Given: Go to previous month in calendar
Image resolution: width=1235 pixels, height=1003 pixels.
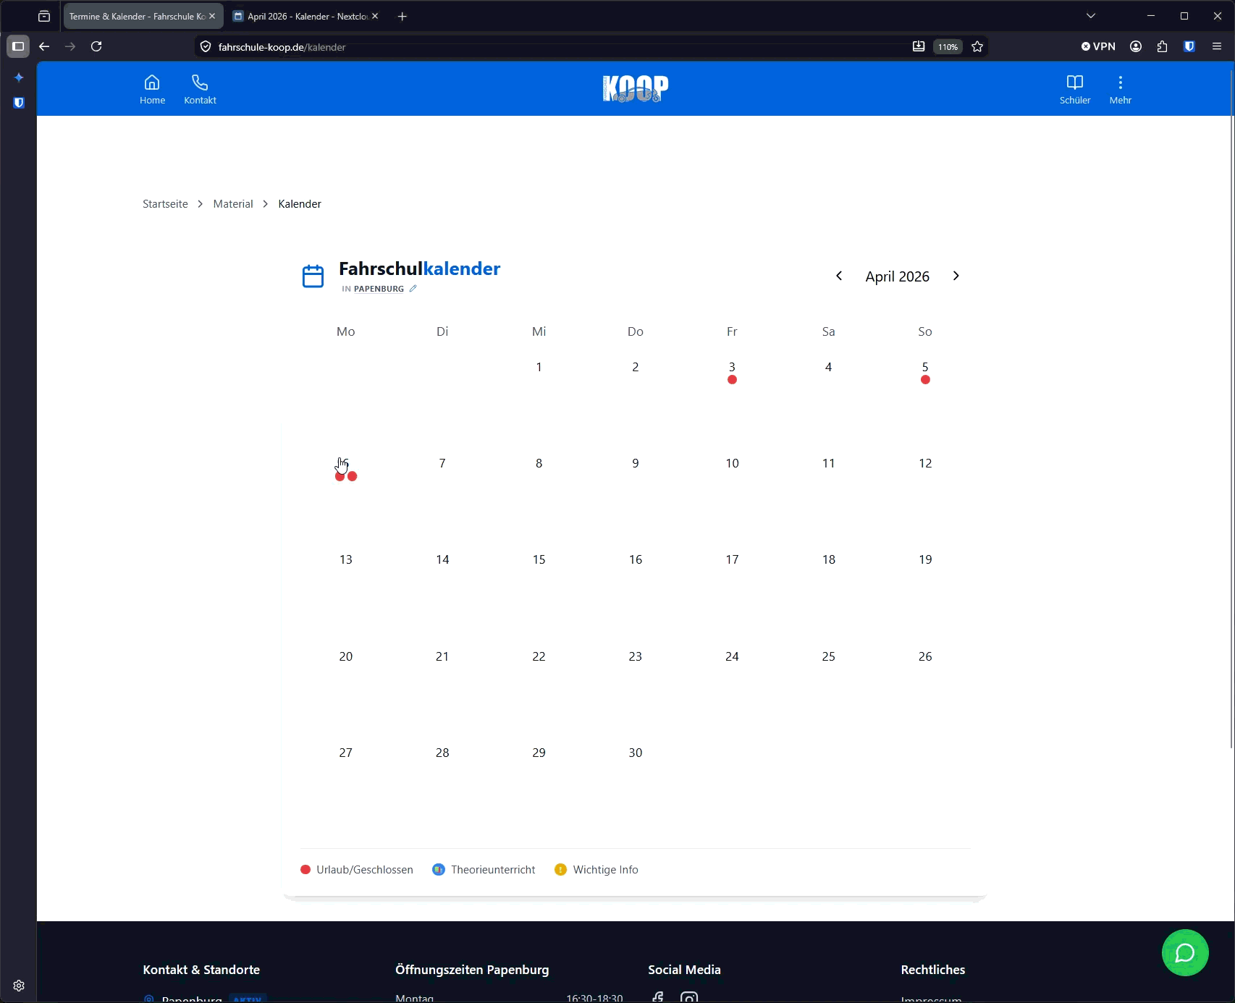Looking at the screenshot, I should [839, 276].
